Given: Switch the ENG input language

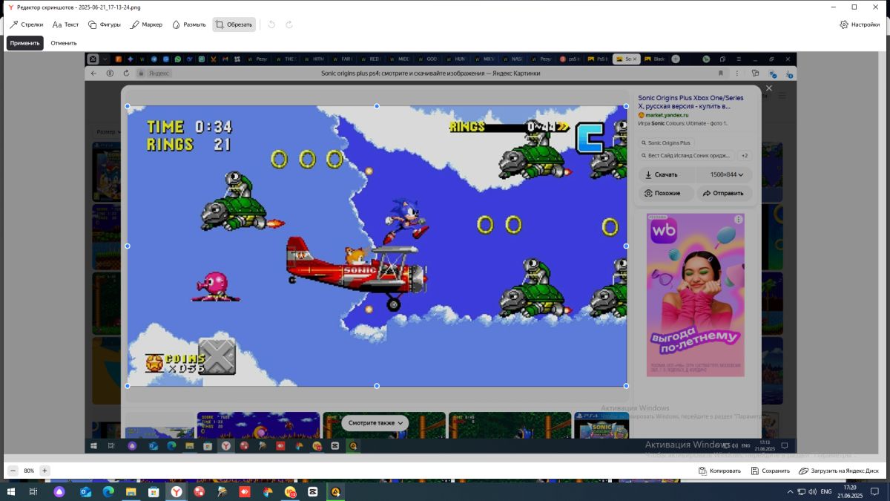Looking at the screenshot, I should [826, 492].
